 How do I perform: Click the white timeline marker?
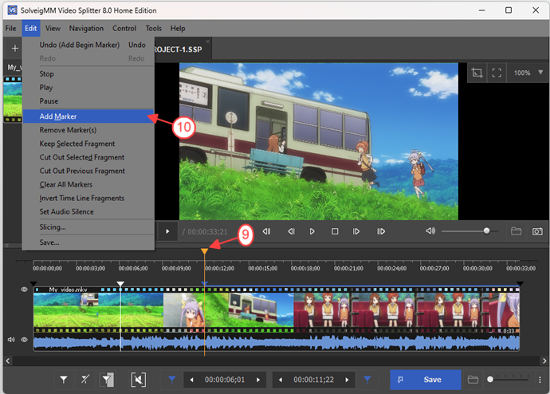pyautogui.click(x=120, y=283)
